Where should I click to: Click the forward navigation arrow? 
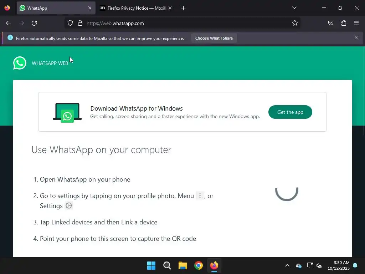click(x=21, y=23)
